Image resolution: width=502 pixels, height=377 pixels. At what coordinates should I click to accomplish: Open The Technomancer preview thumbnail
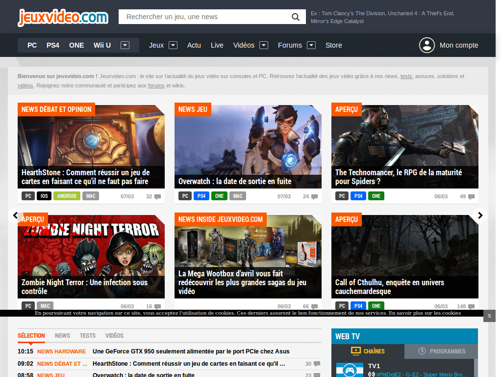(405, 146)
